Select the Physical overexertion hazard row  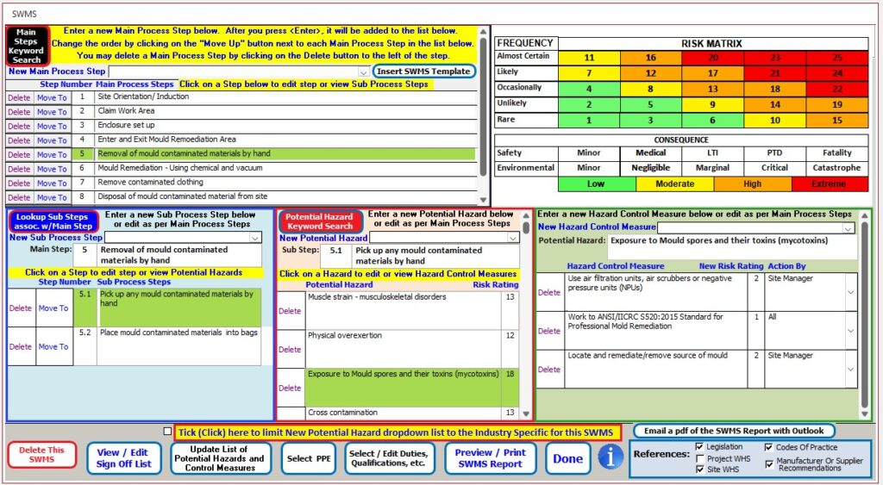pyautogui.click(x=388, y=336)
